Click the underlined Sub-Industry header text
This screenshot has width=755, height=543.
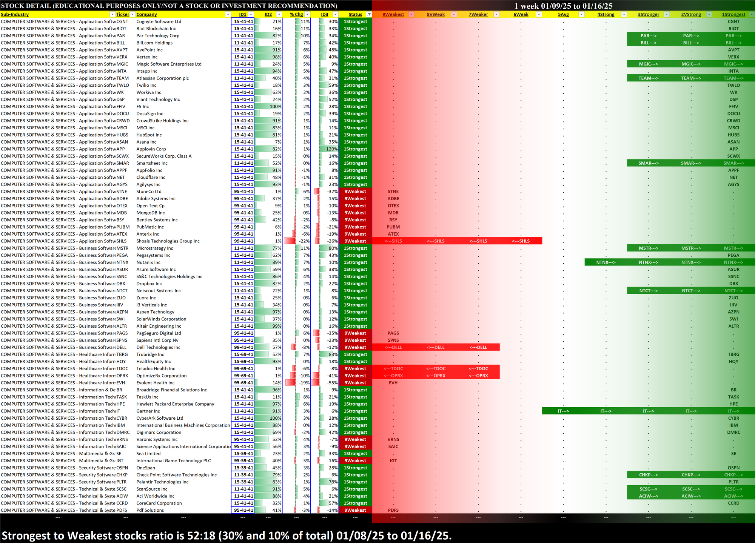point(15,14)
